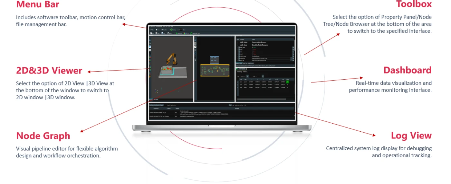Click the 'Dashboard' heading

(407, 70)
